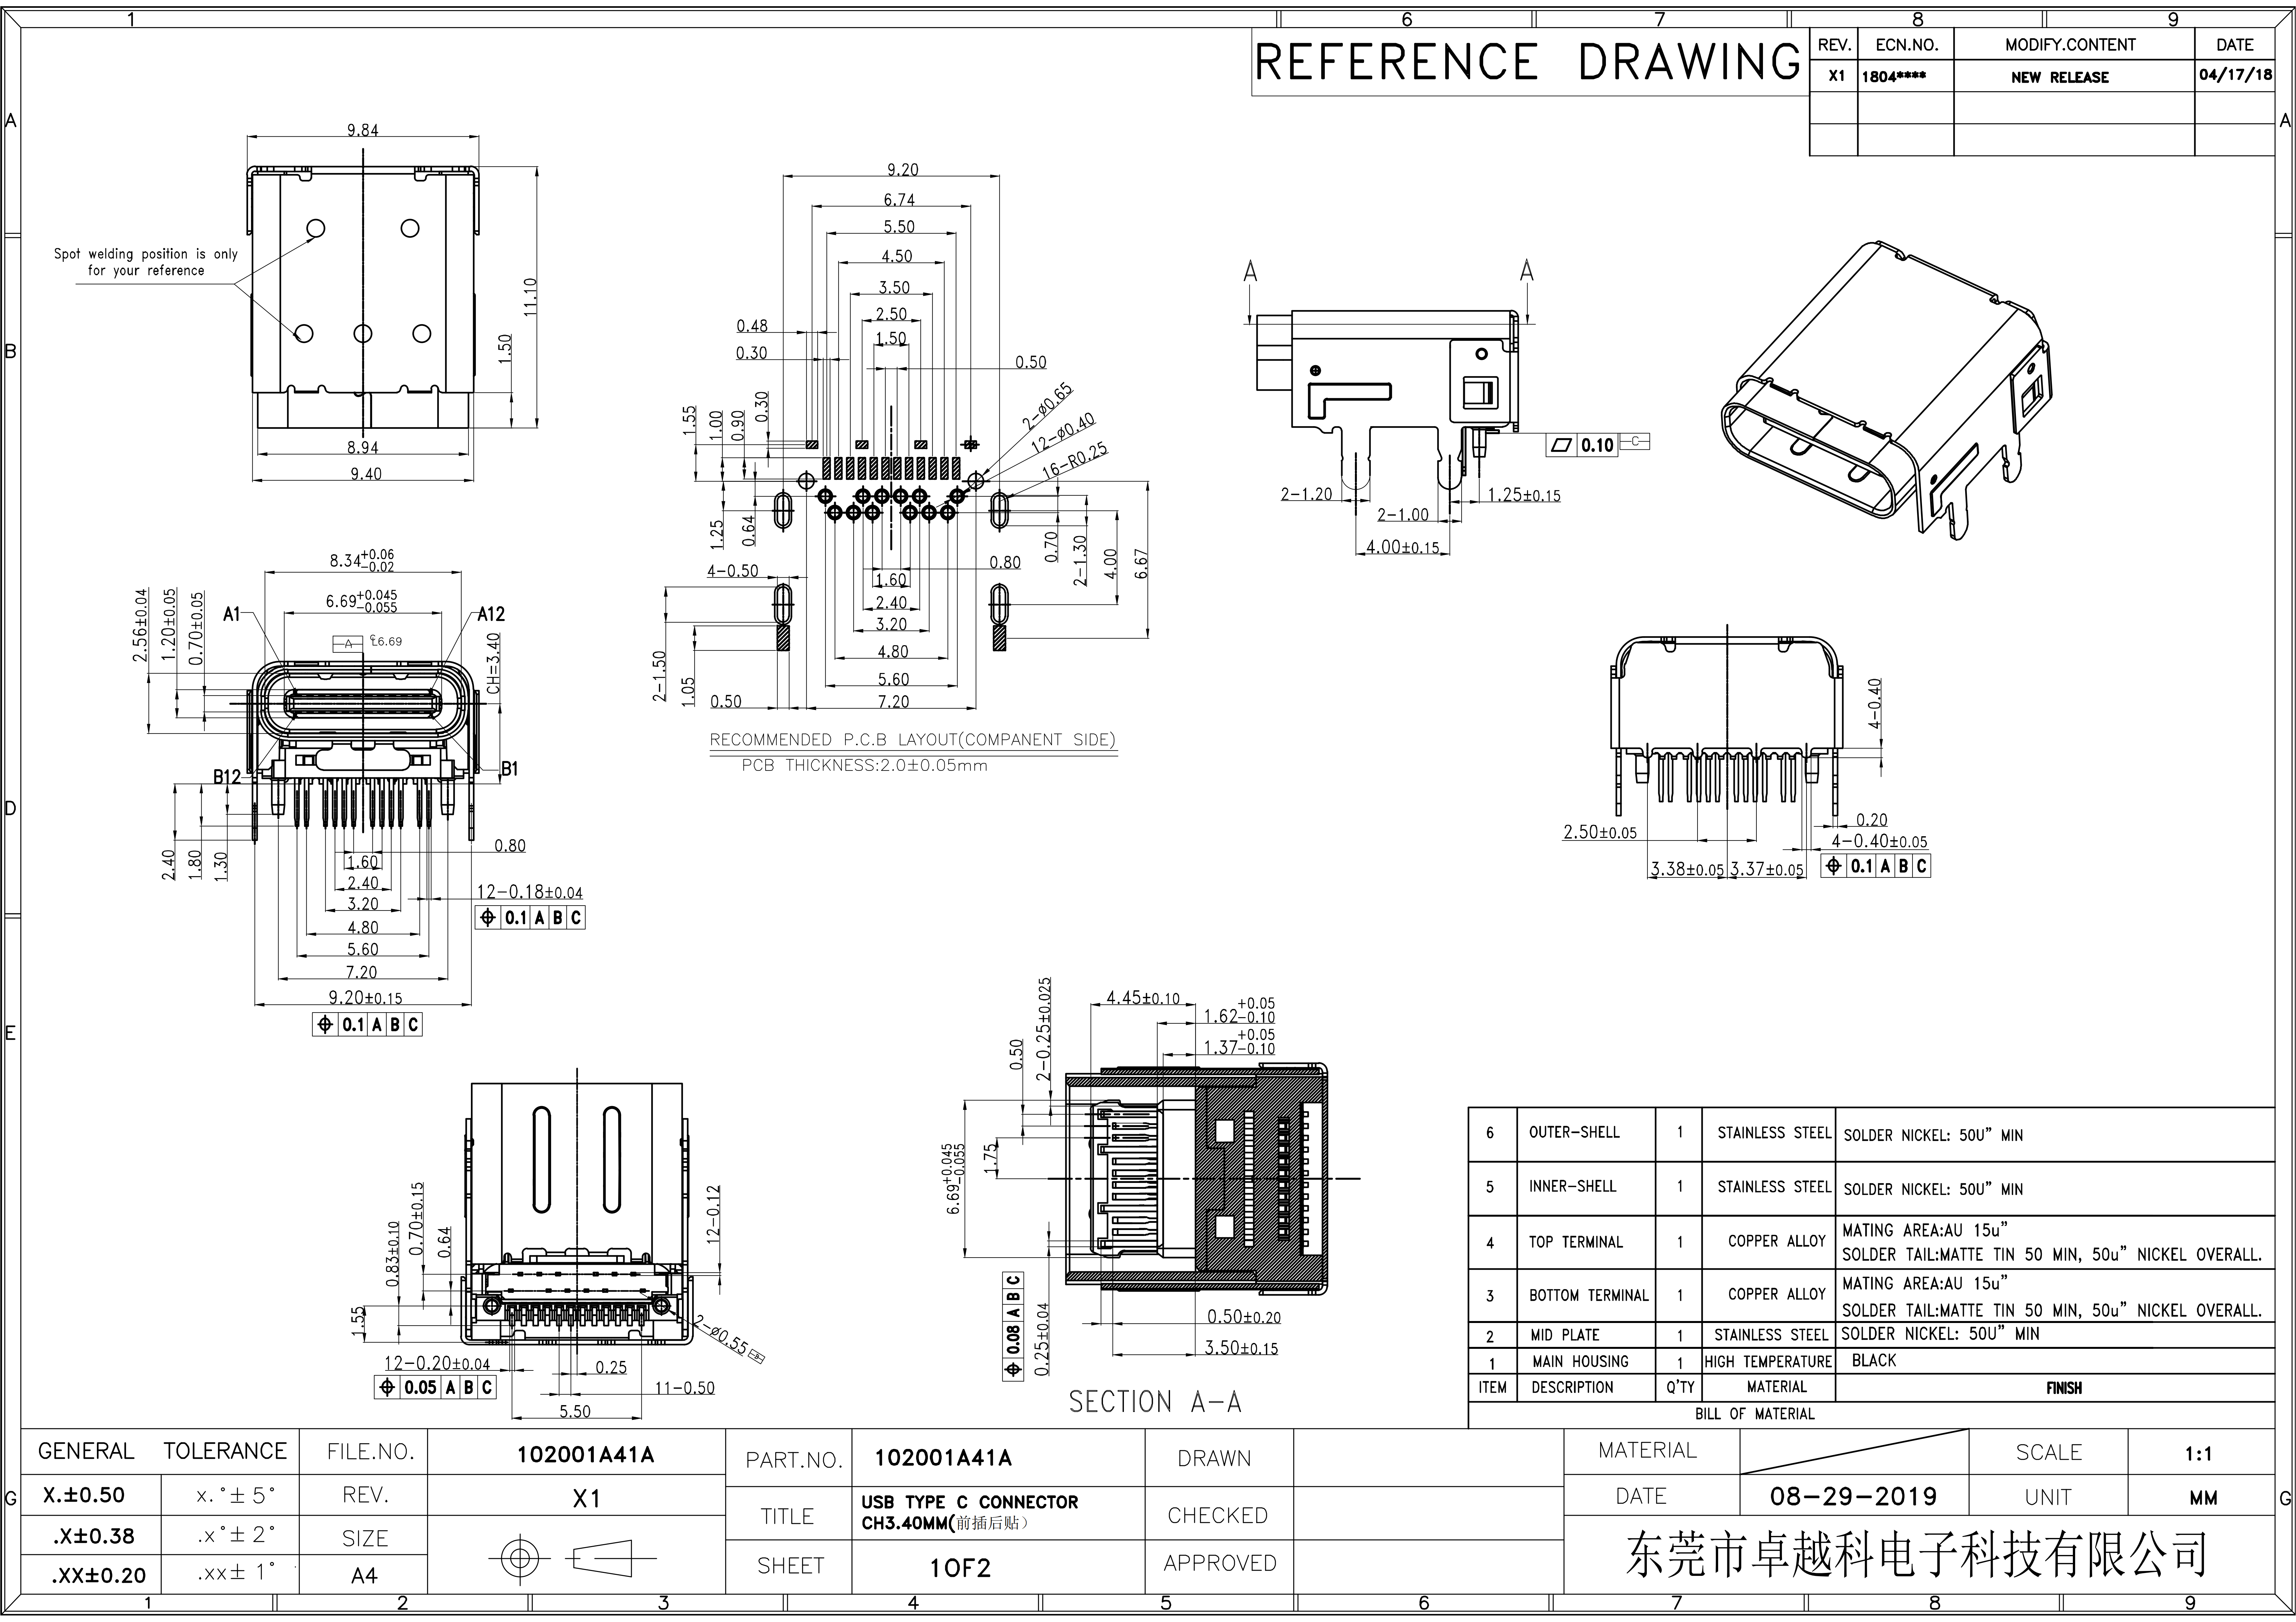Click the 9.84 width dimension
The height and width of the screenshot is (1622, 2296).
[363, 130]
